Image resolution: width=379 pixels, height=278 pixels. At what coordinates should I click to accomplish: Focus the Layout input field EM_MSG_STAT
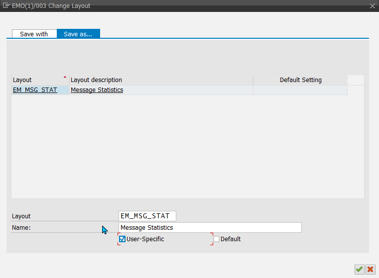click(x=147, y=216)
